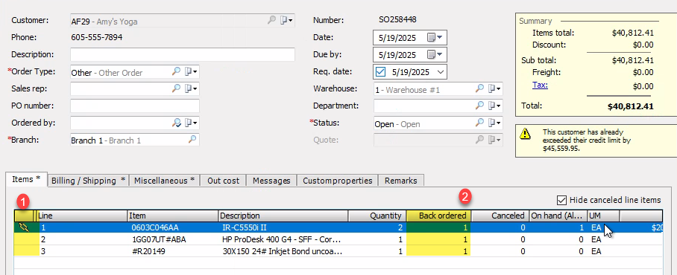The height and width of the screenshot is (275, 677).
Task: Expand Req. date dropdown chevron
Action: coord(440,72)
